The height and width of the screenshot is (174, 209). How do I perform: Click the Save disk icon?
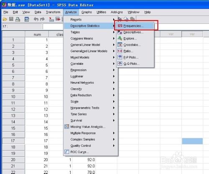click(11, 19)
